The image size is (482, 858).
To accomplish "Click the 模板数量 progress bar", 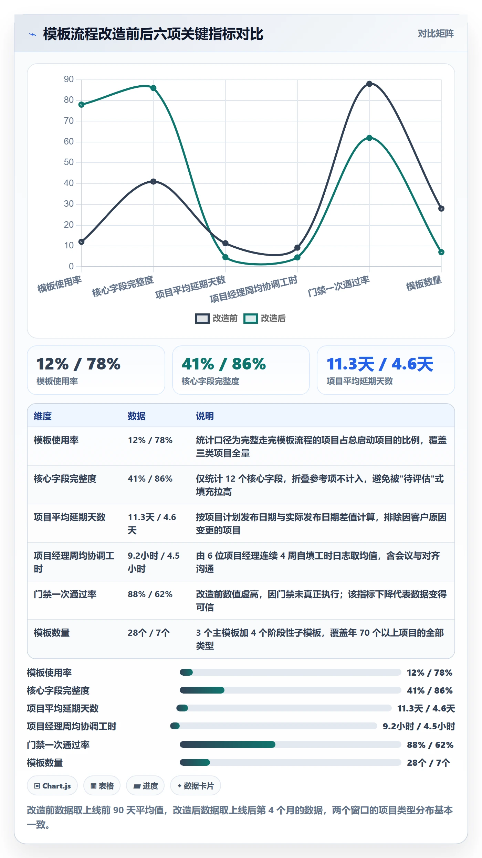I will tap(290, 762).
